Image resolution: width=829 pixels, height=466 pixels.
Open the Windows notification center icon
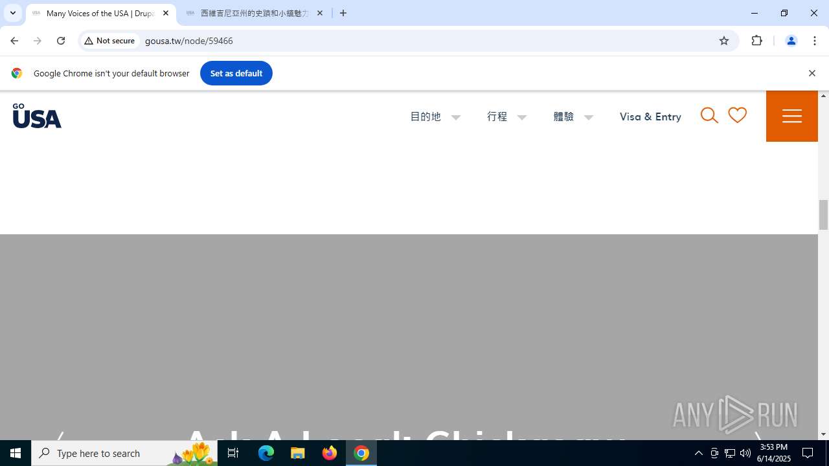(808, 453)
